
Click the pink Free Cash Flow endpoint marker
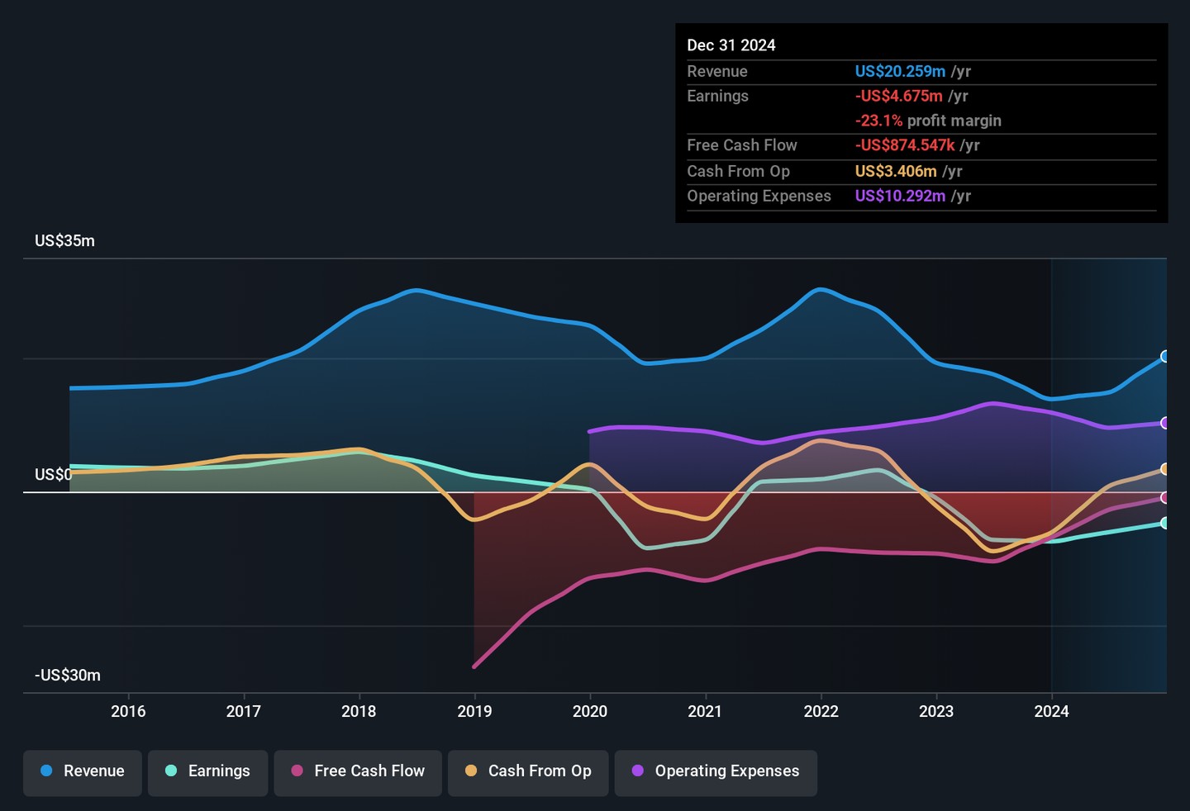point(1164,498)
